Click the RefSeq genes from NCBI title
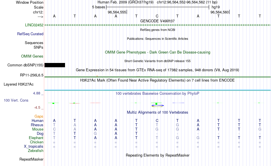Viewport: 271px width, 166px height. [157, 30]
